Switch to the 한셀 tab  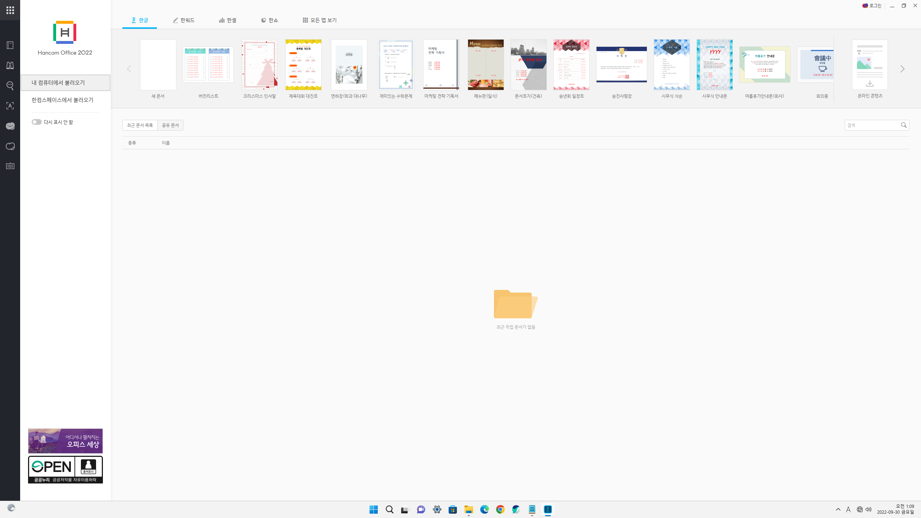[228, 20]
